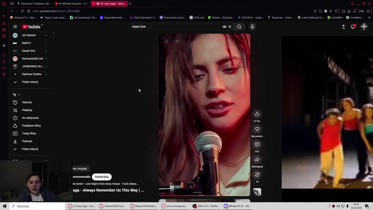The height and width of the screenshot is (210, 373).
Task: Go back with the browser back arrow
Action: [12, 11]
